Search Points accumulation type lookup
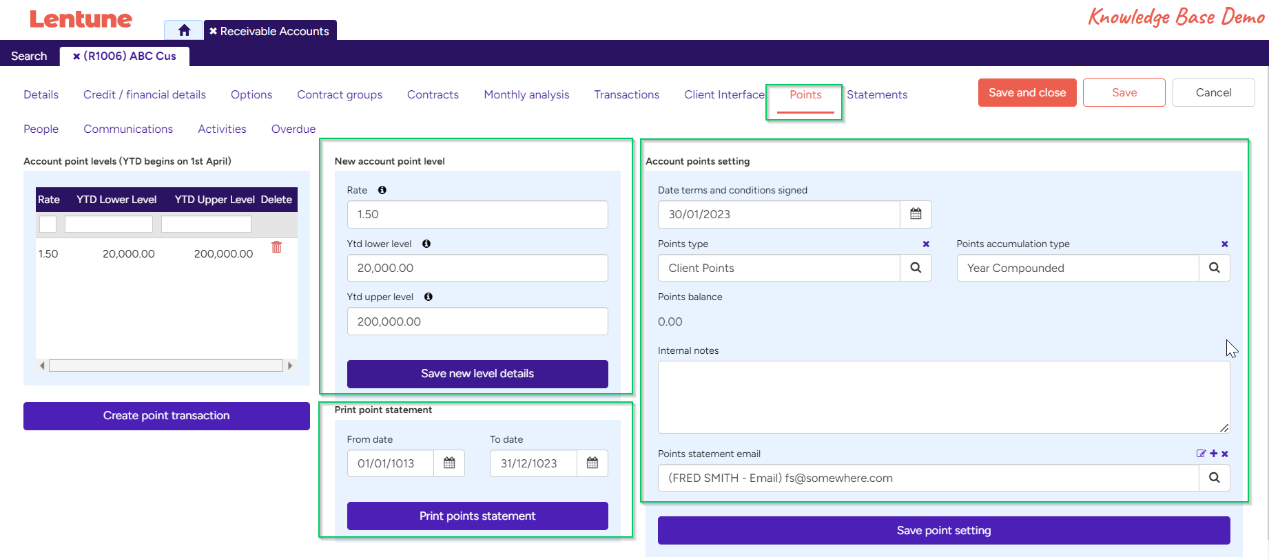1269x559 pixels. pos(1215,268)
